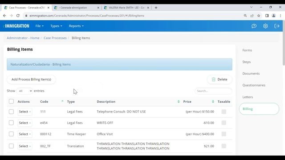The height and width of the screenshot is (160, 285).
Task: Bookmark this page with star icon
Action: pyautogui.click(x=259, y=16)
